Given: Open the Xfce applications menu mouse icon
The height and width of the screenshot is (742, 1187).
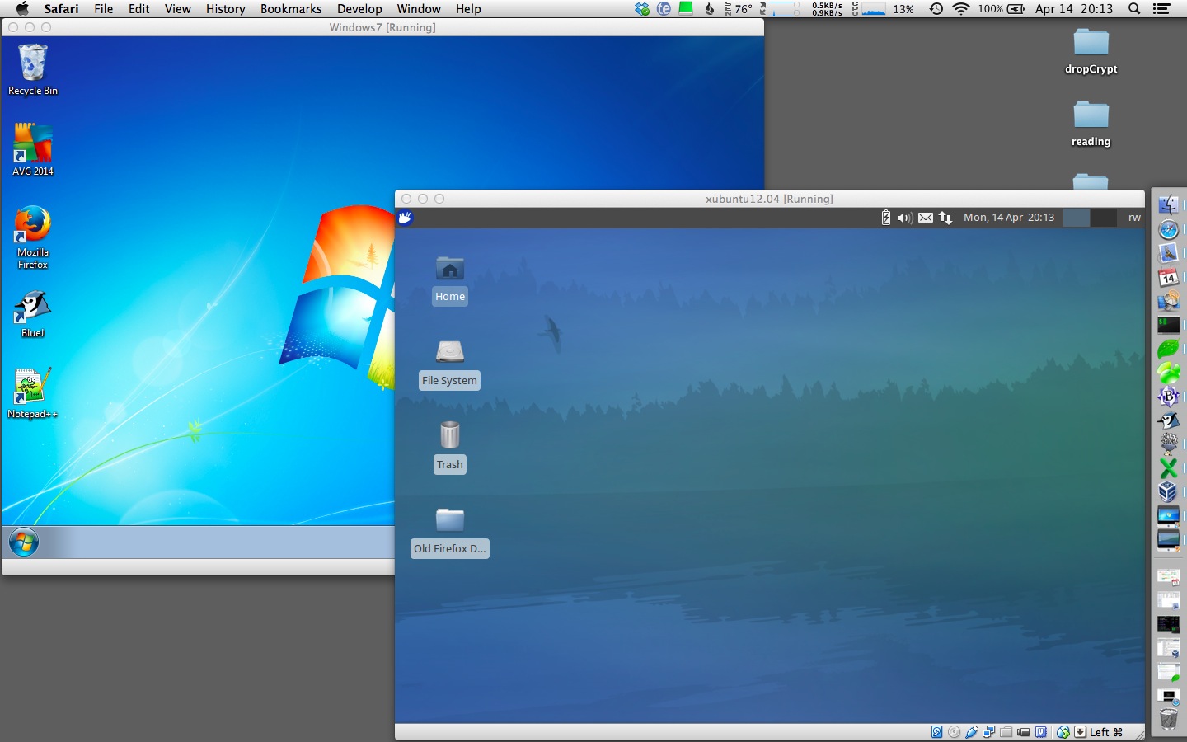Looking at the screenshot, I should [405, 218].
